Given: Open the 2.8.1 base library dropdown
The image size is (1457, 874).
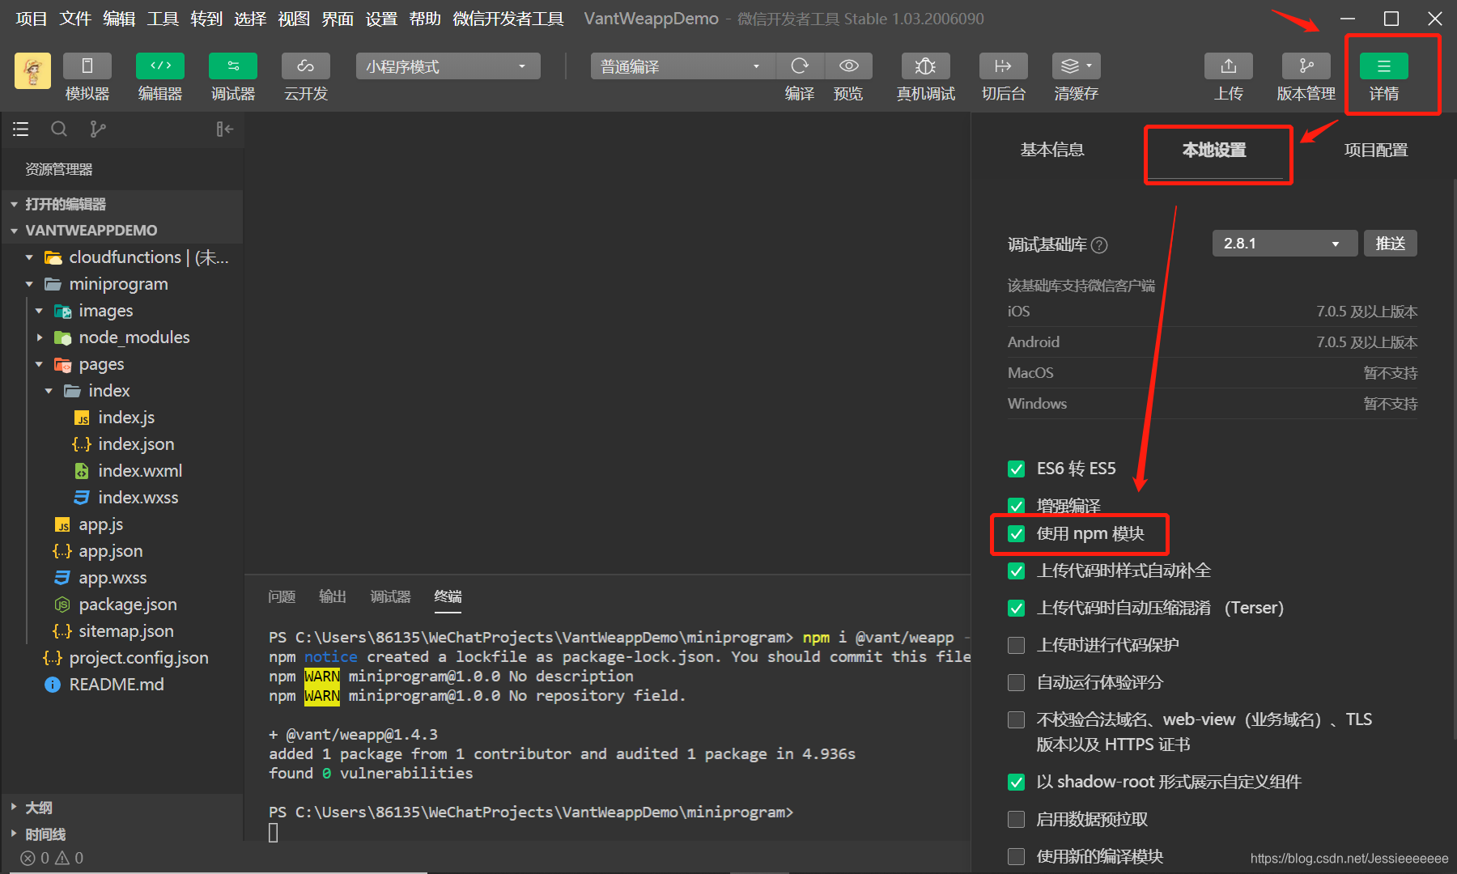Looking at the screenshot, I should [1285, 244].
